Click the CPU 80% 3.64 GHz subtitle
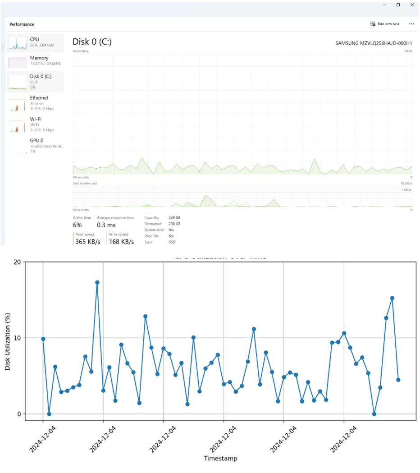The width and height of the screenshot is (420, 473). pos(42,45)
